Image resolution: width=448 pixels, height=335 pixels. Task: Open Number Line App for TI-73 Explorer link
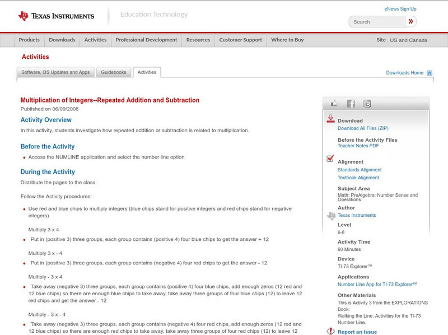[376, 284]
